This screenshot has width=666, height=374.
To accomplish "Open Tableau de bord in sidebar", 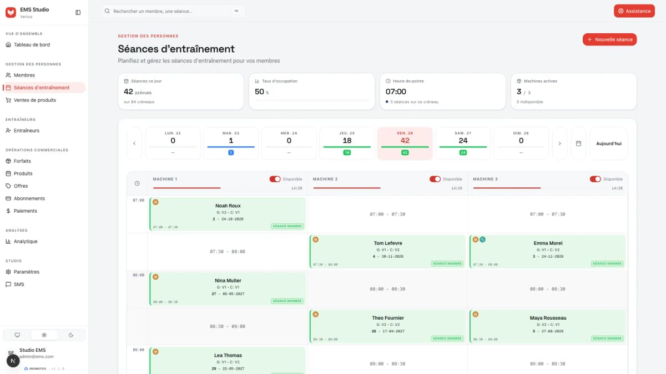I will [x=44, y=45].
